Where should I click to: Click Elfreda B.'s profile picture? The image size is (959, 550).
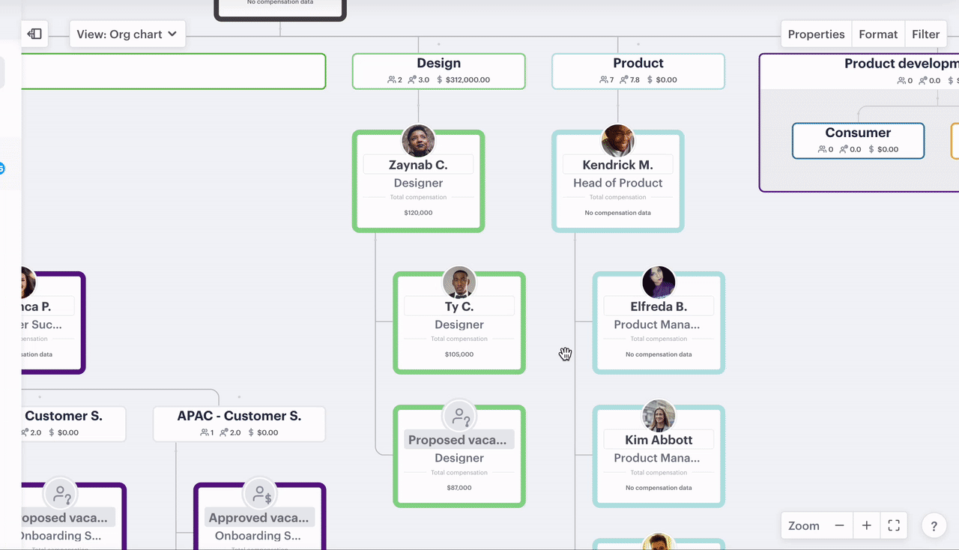click(x=658, y=282)
